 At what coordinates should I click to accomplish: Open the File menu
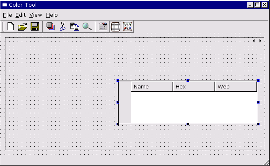pos(8,15)
